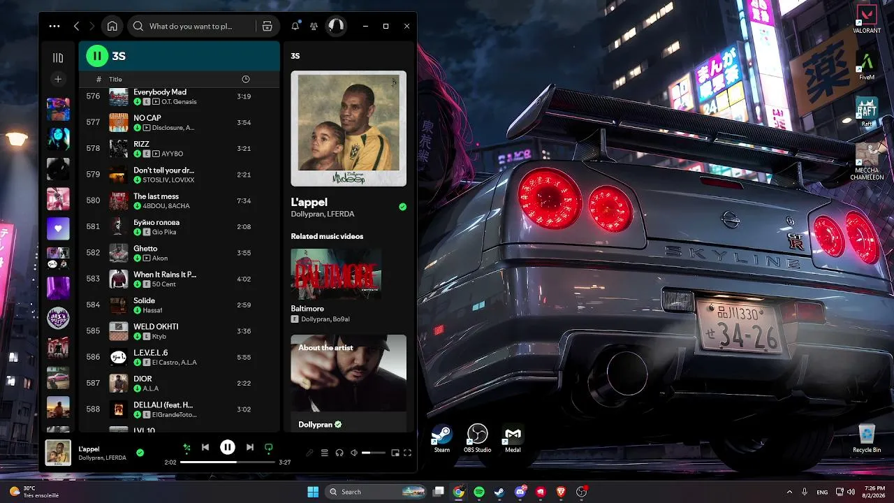Skip to previous track
894x503 pixels.
pos(205,447)
